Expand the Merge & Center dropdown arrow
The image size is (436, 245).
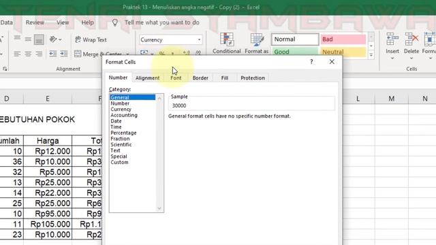tap(127, 54)
